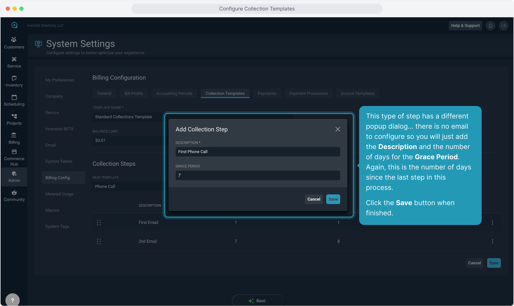Viewport: 514px width, 306px height.
Task: Open Commerce Hub from the sidebar
Action: [x=14, y=157]
